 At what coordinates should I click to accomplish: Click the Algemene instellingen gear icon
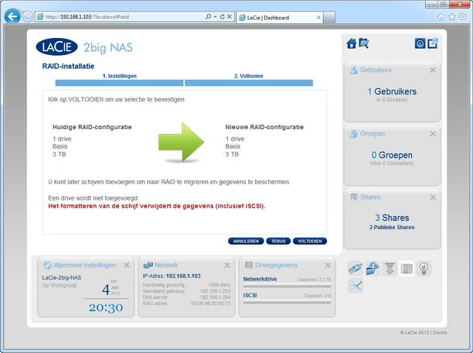coord(47,266)
